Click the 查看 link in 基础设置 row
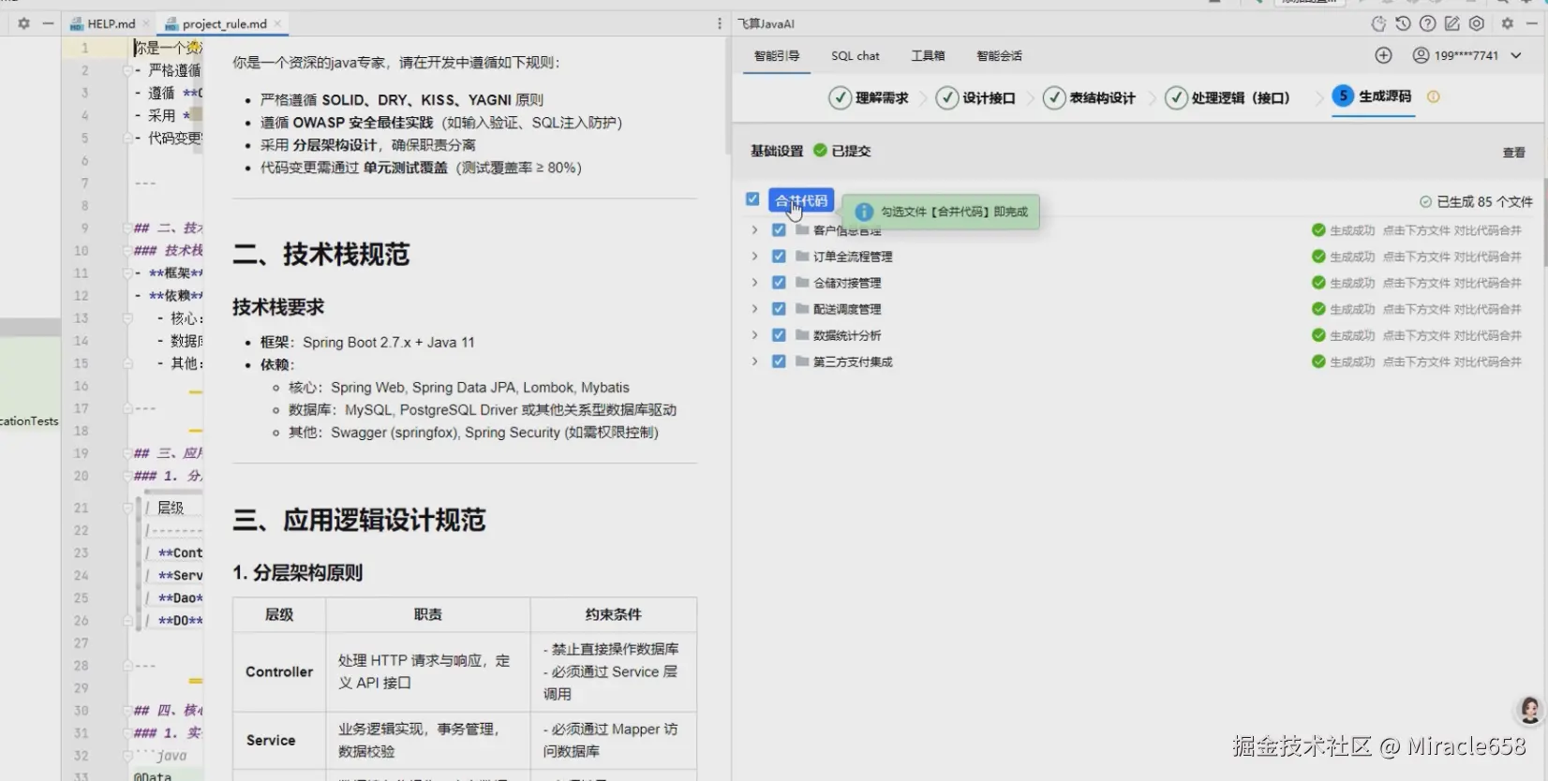 (x=1514, y=153)
